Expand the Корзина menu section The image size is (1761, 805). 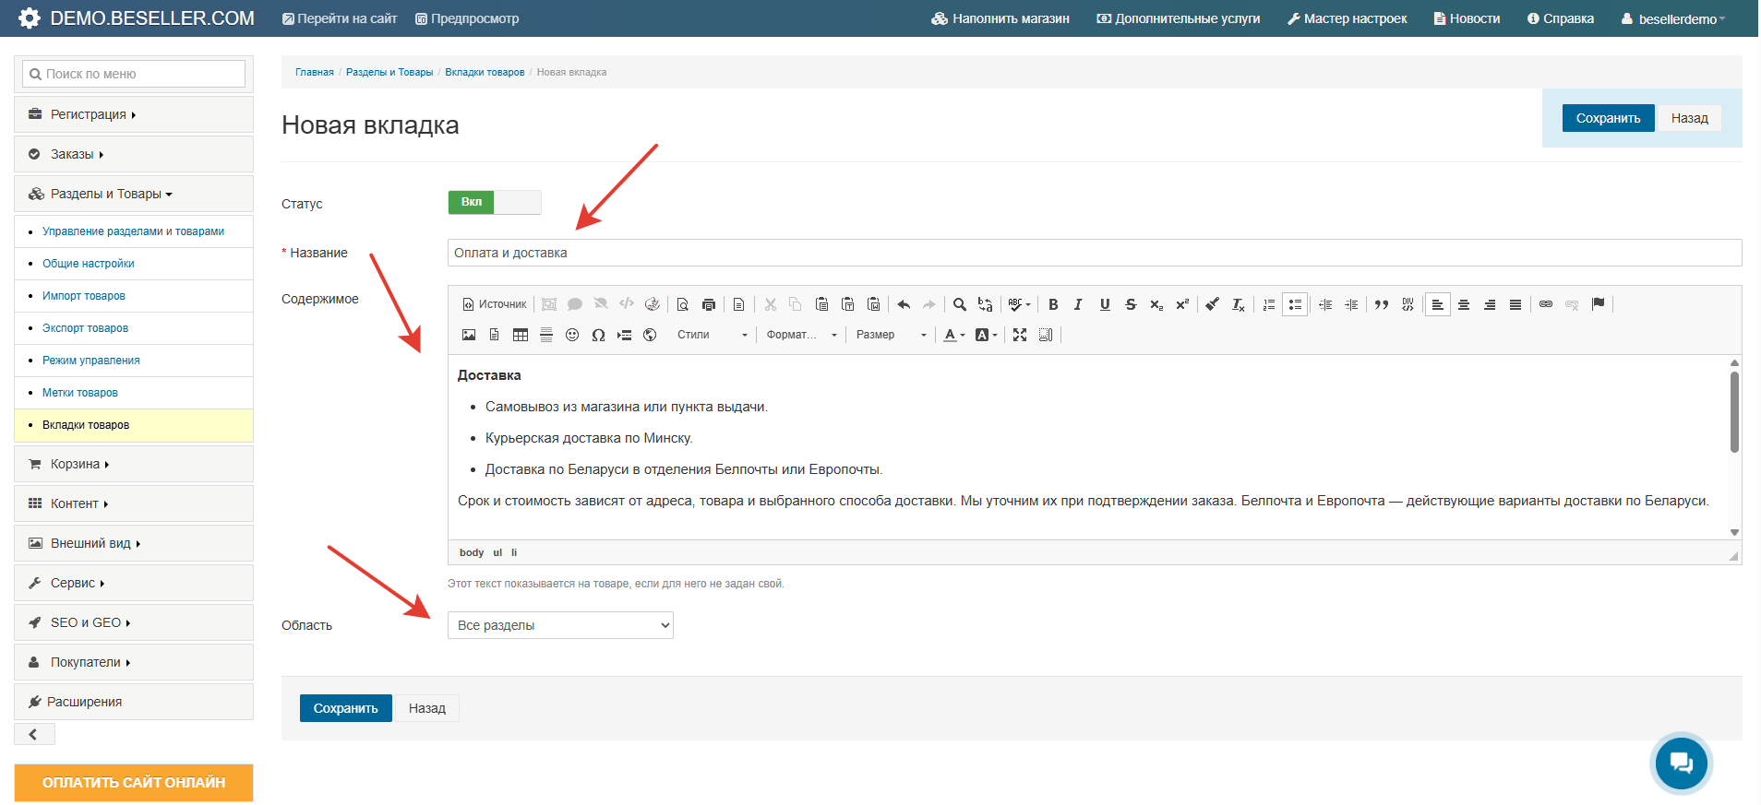134,464
